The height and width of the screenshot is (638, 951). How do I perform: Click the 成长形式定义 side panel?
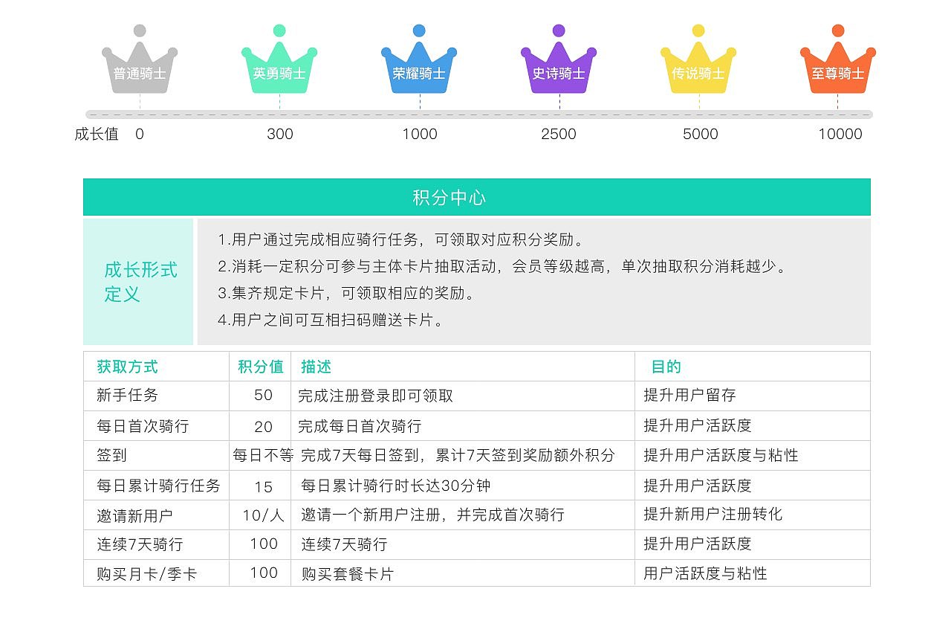click(x=138, y=282)
